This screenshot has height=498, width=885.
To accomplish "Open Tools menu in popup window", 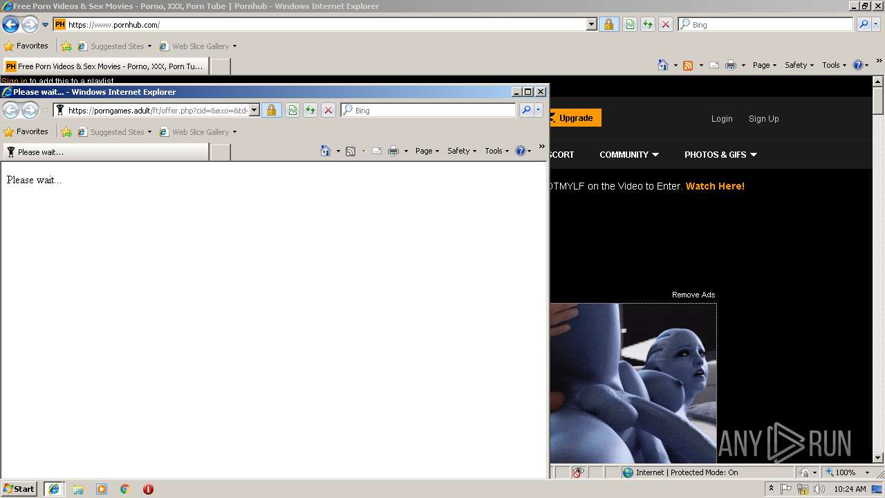I will 496,151.
